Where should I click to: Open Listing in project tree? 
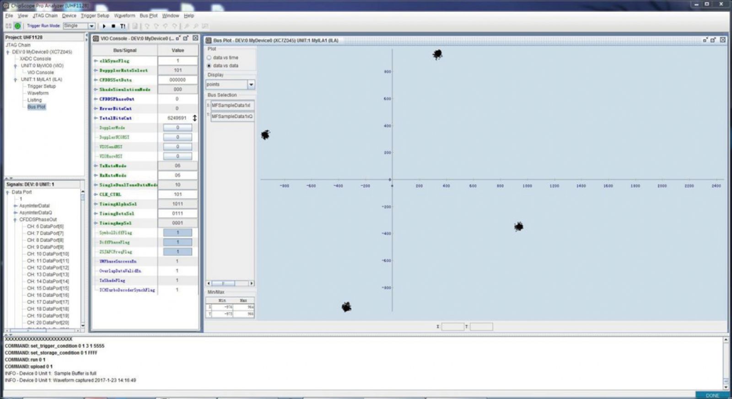pos(34,100)
